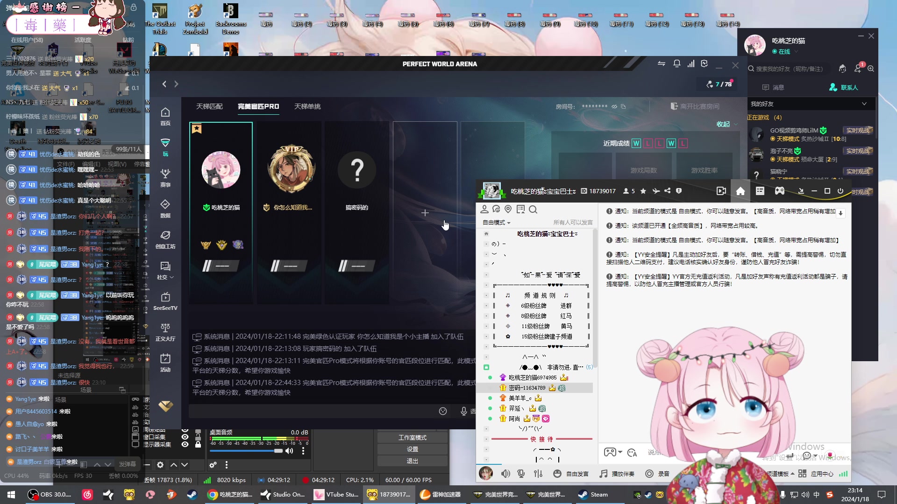Open the 联系人 tab in friends panel
This screenshot has height=504, width=897.
point(844,87)
